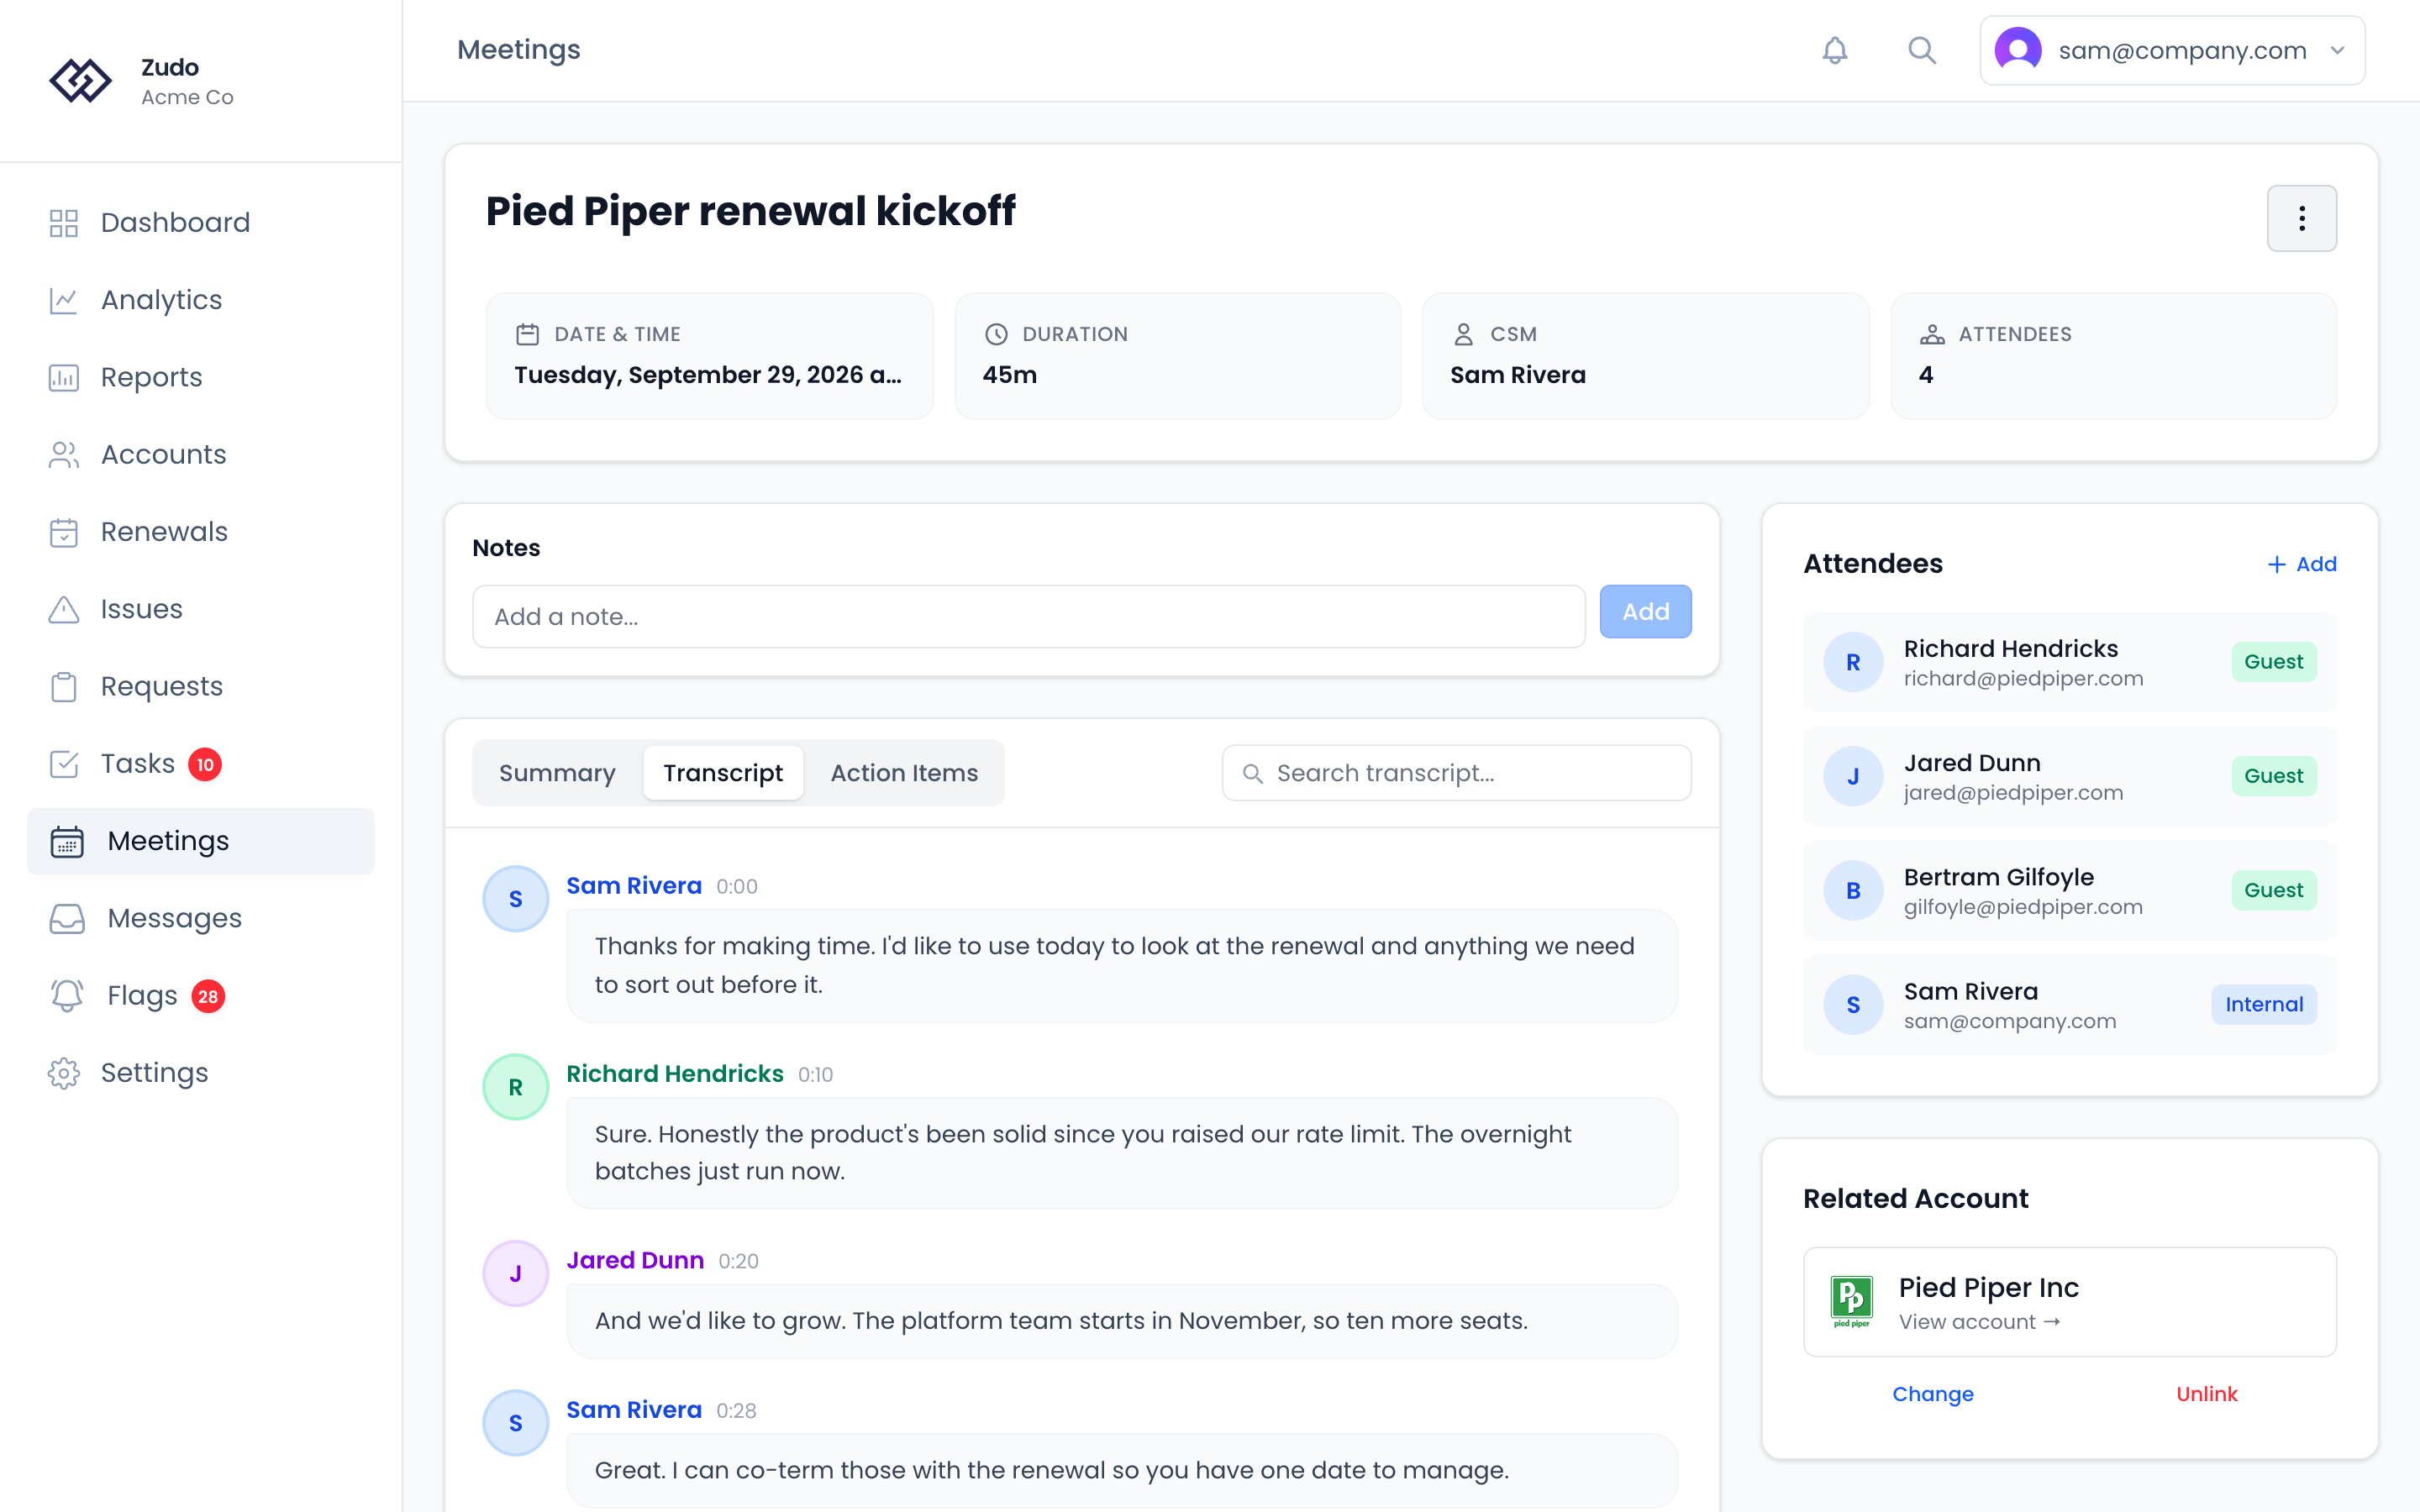Expand the sam@company.com account dropdown
The height and width of the screenshot is (1512, 2420).
[x=2172, y=50]
